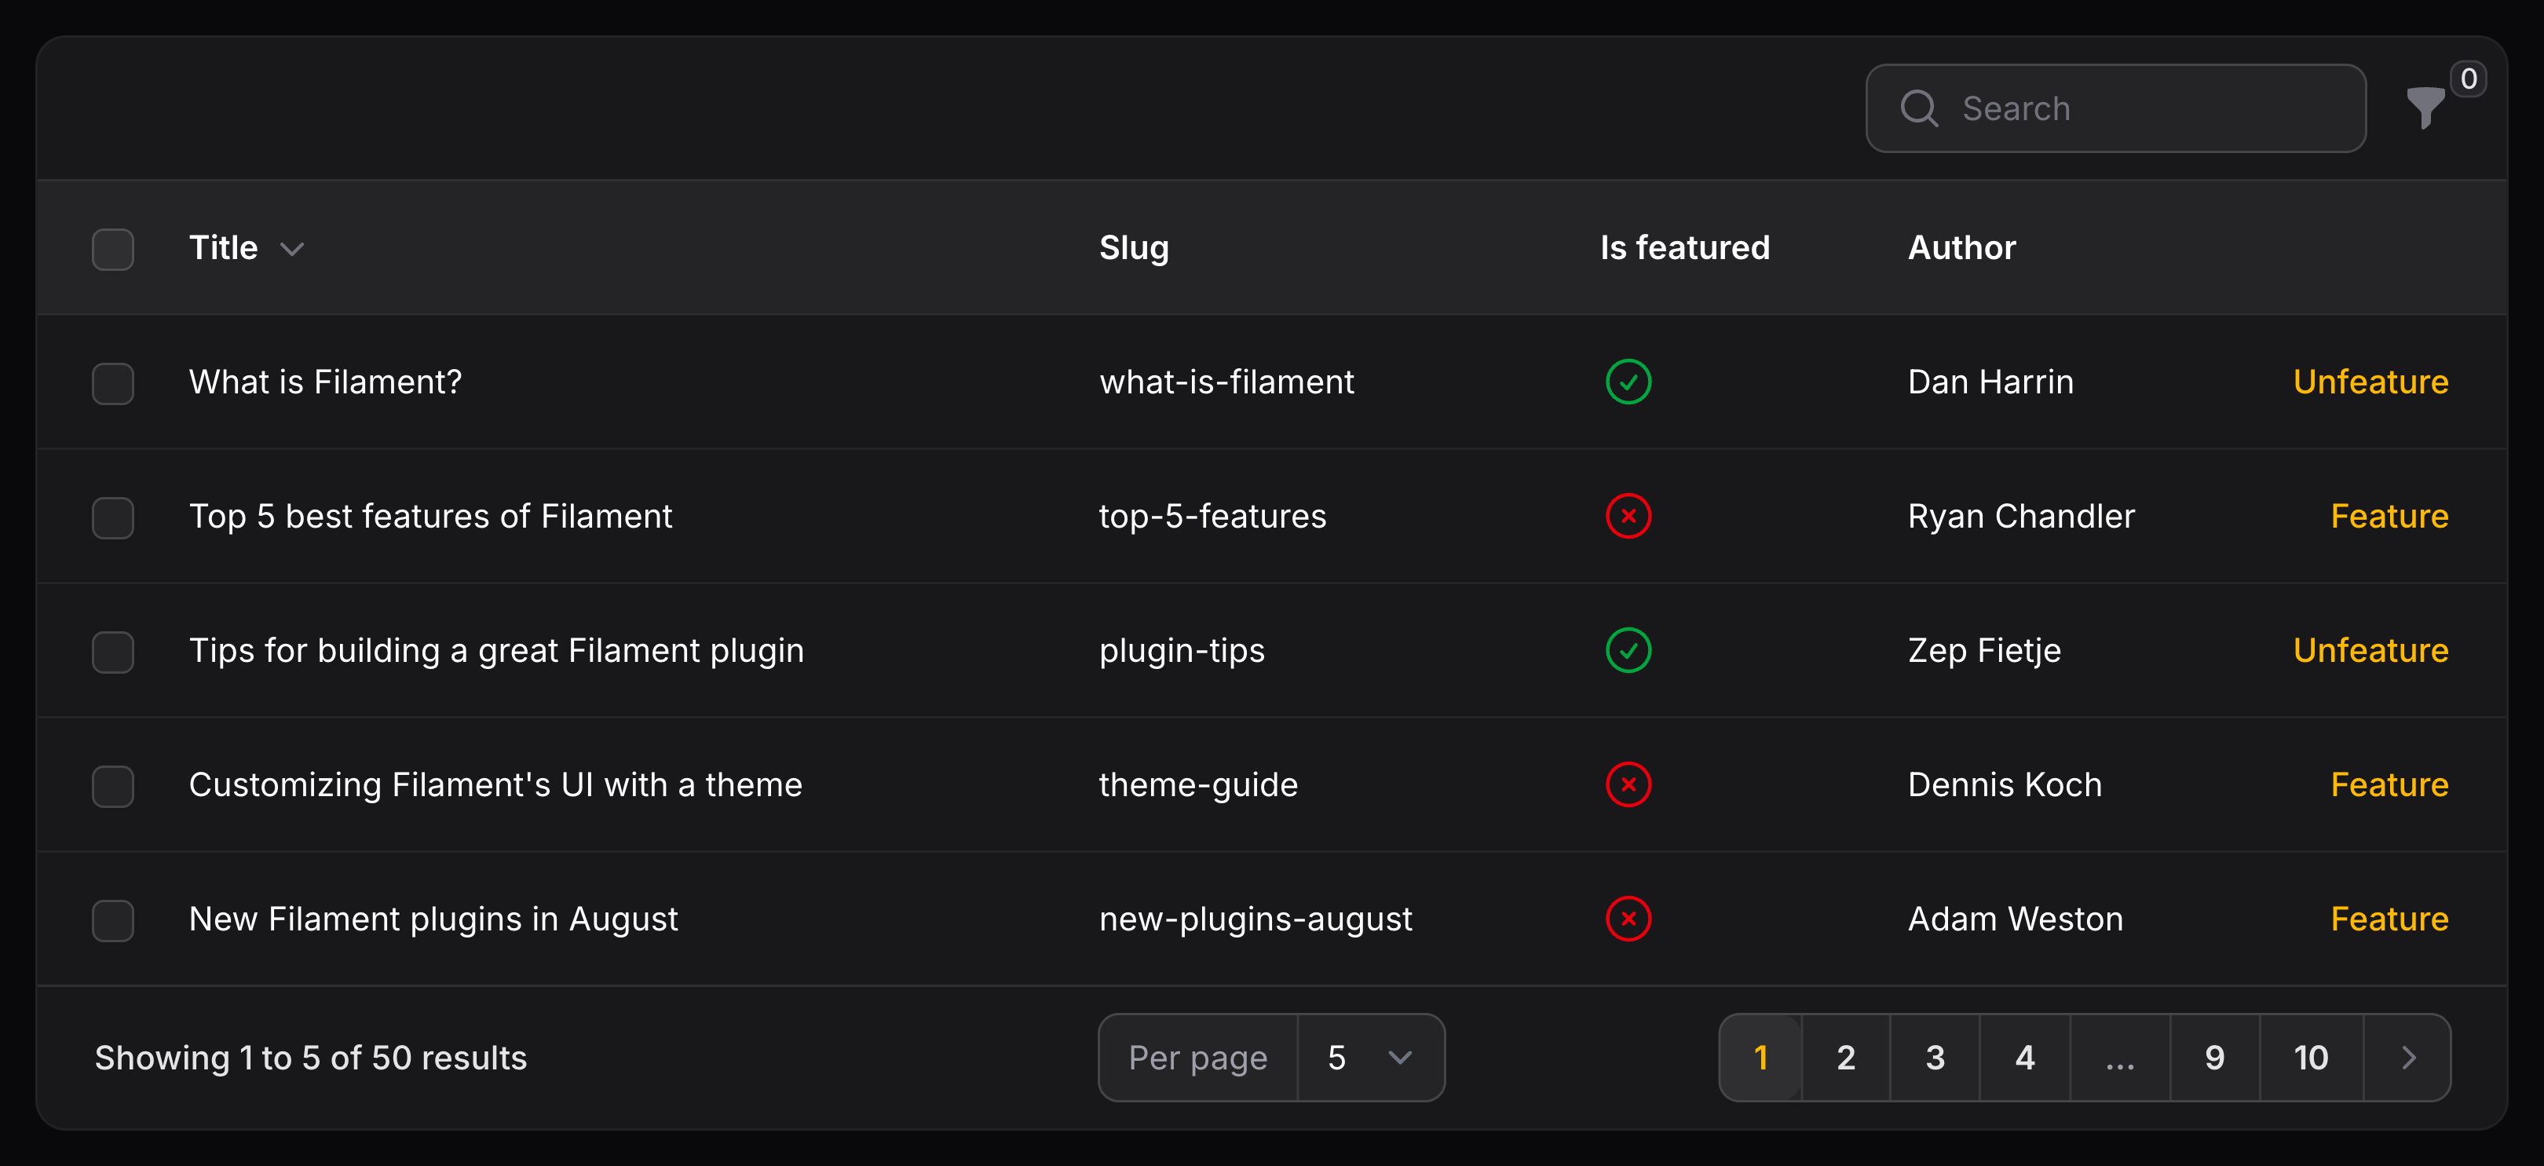Click Feature action for Ryan Chandler's post
Viewport: 2544px width, 1166px height.
click(x=2388, y=517)
